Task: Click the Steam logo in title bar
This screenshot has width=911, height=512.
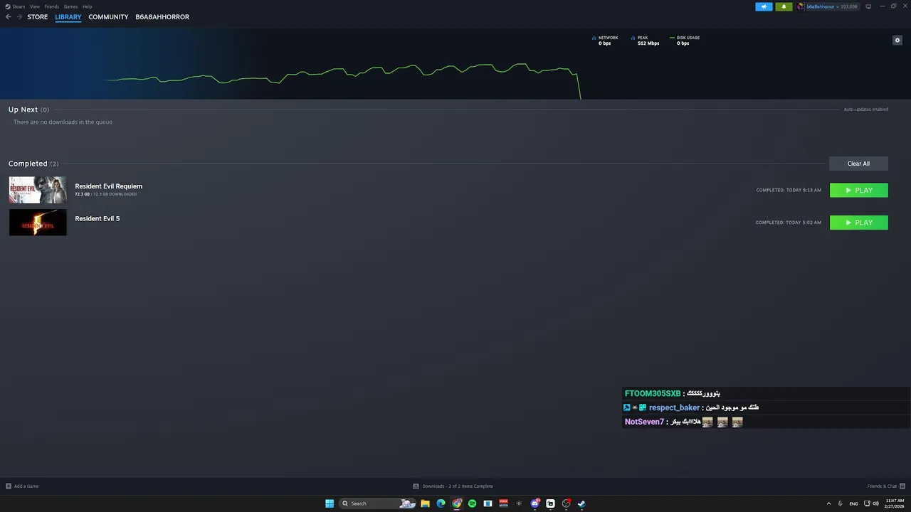Action: click(8, 6)
